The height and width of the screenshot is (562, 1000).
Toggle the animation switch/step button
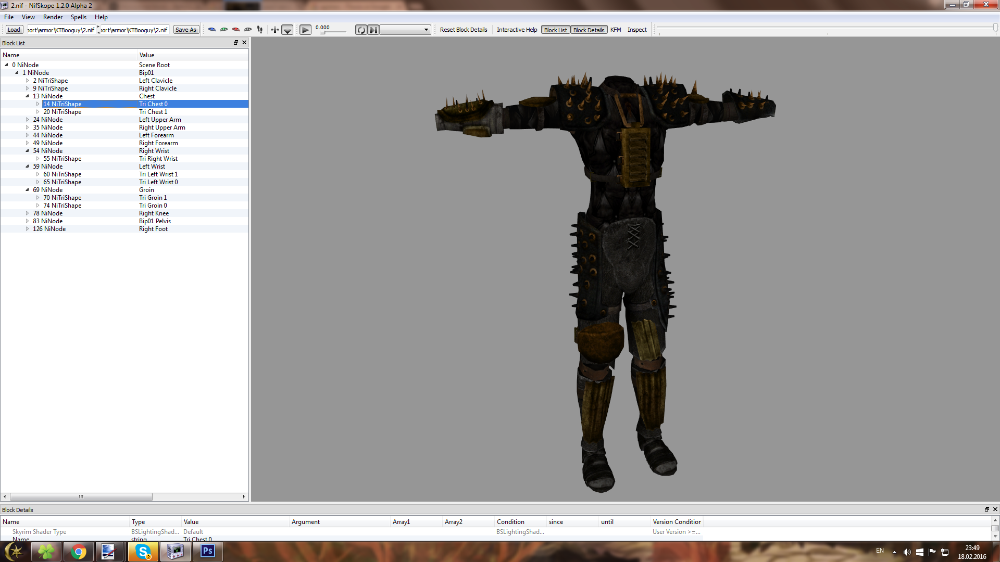[373, 30]
